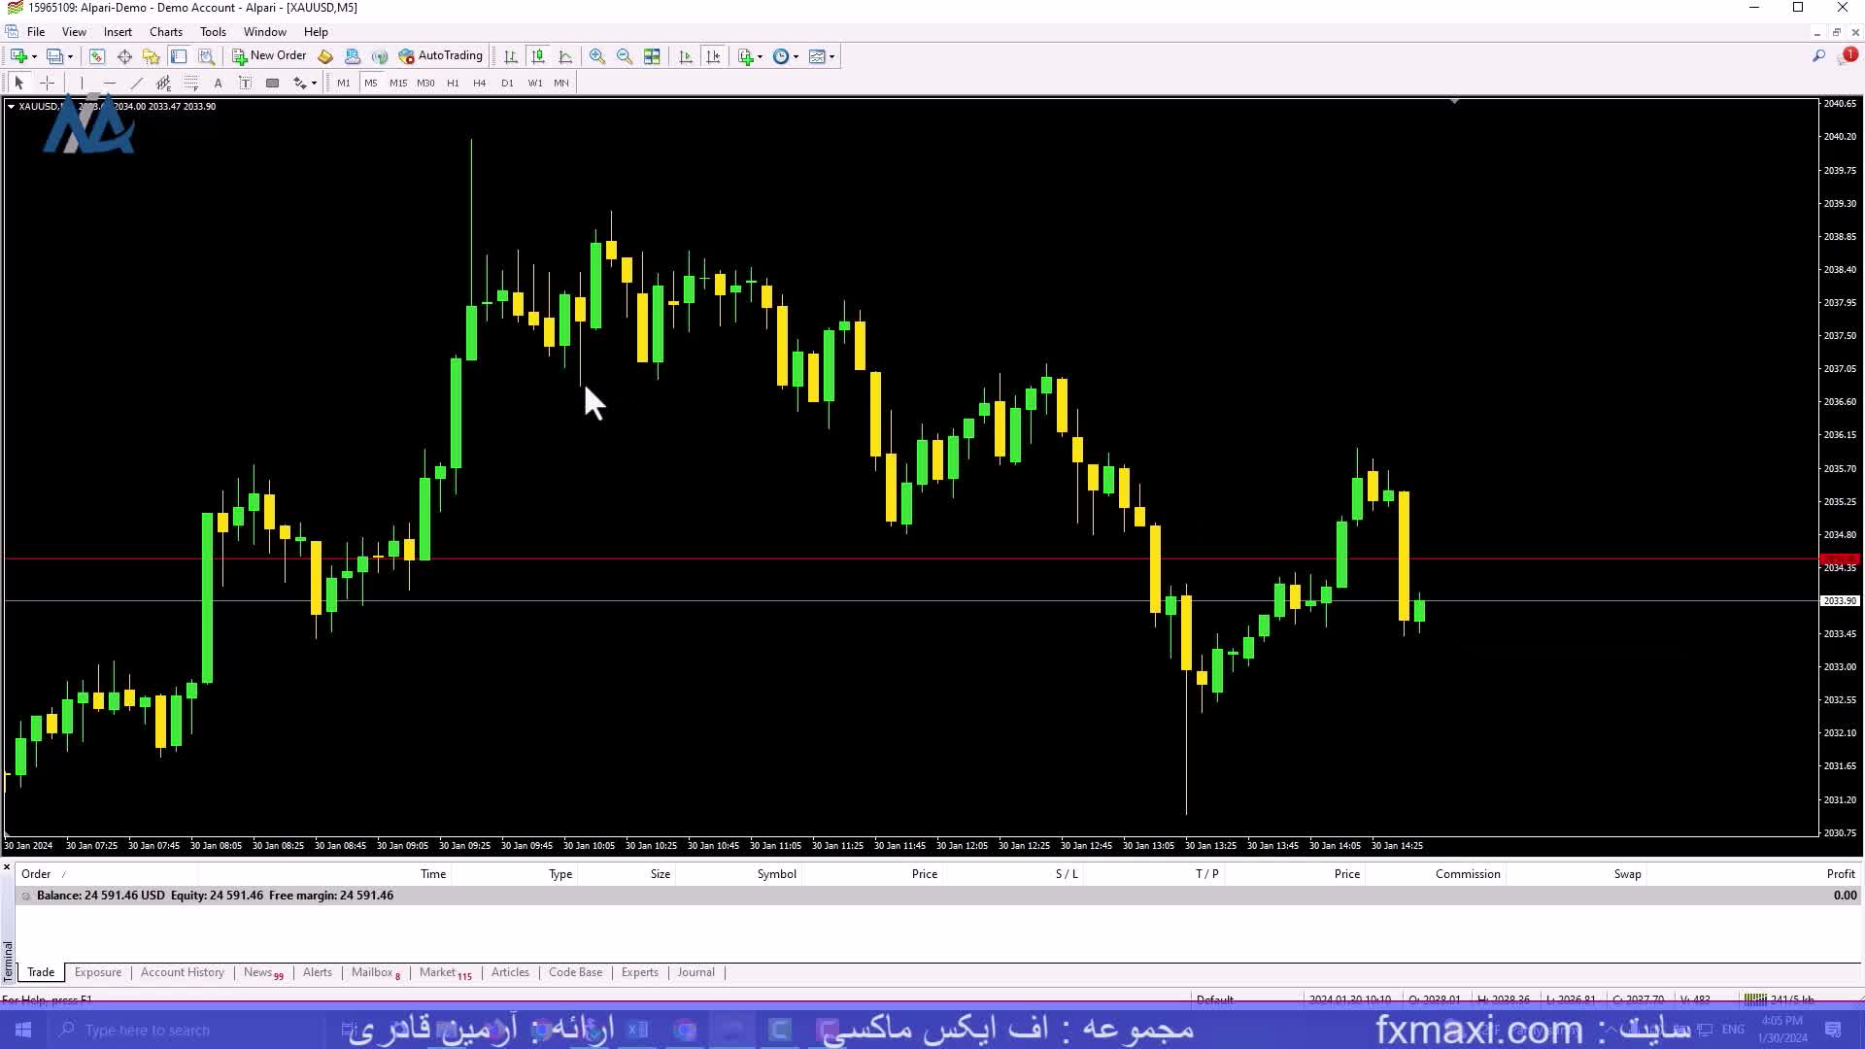Click the Windows Start button

(x=23, y=1030)
